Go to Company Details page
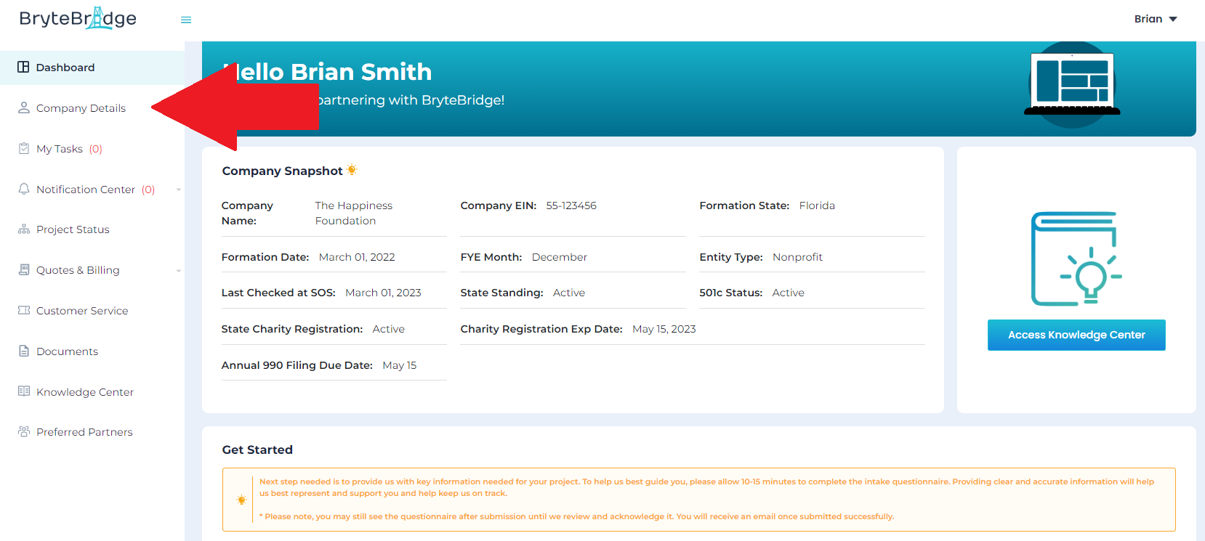 (81, 108)
